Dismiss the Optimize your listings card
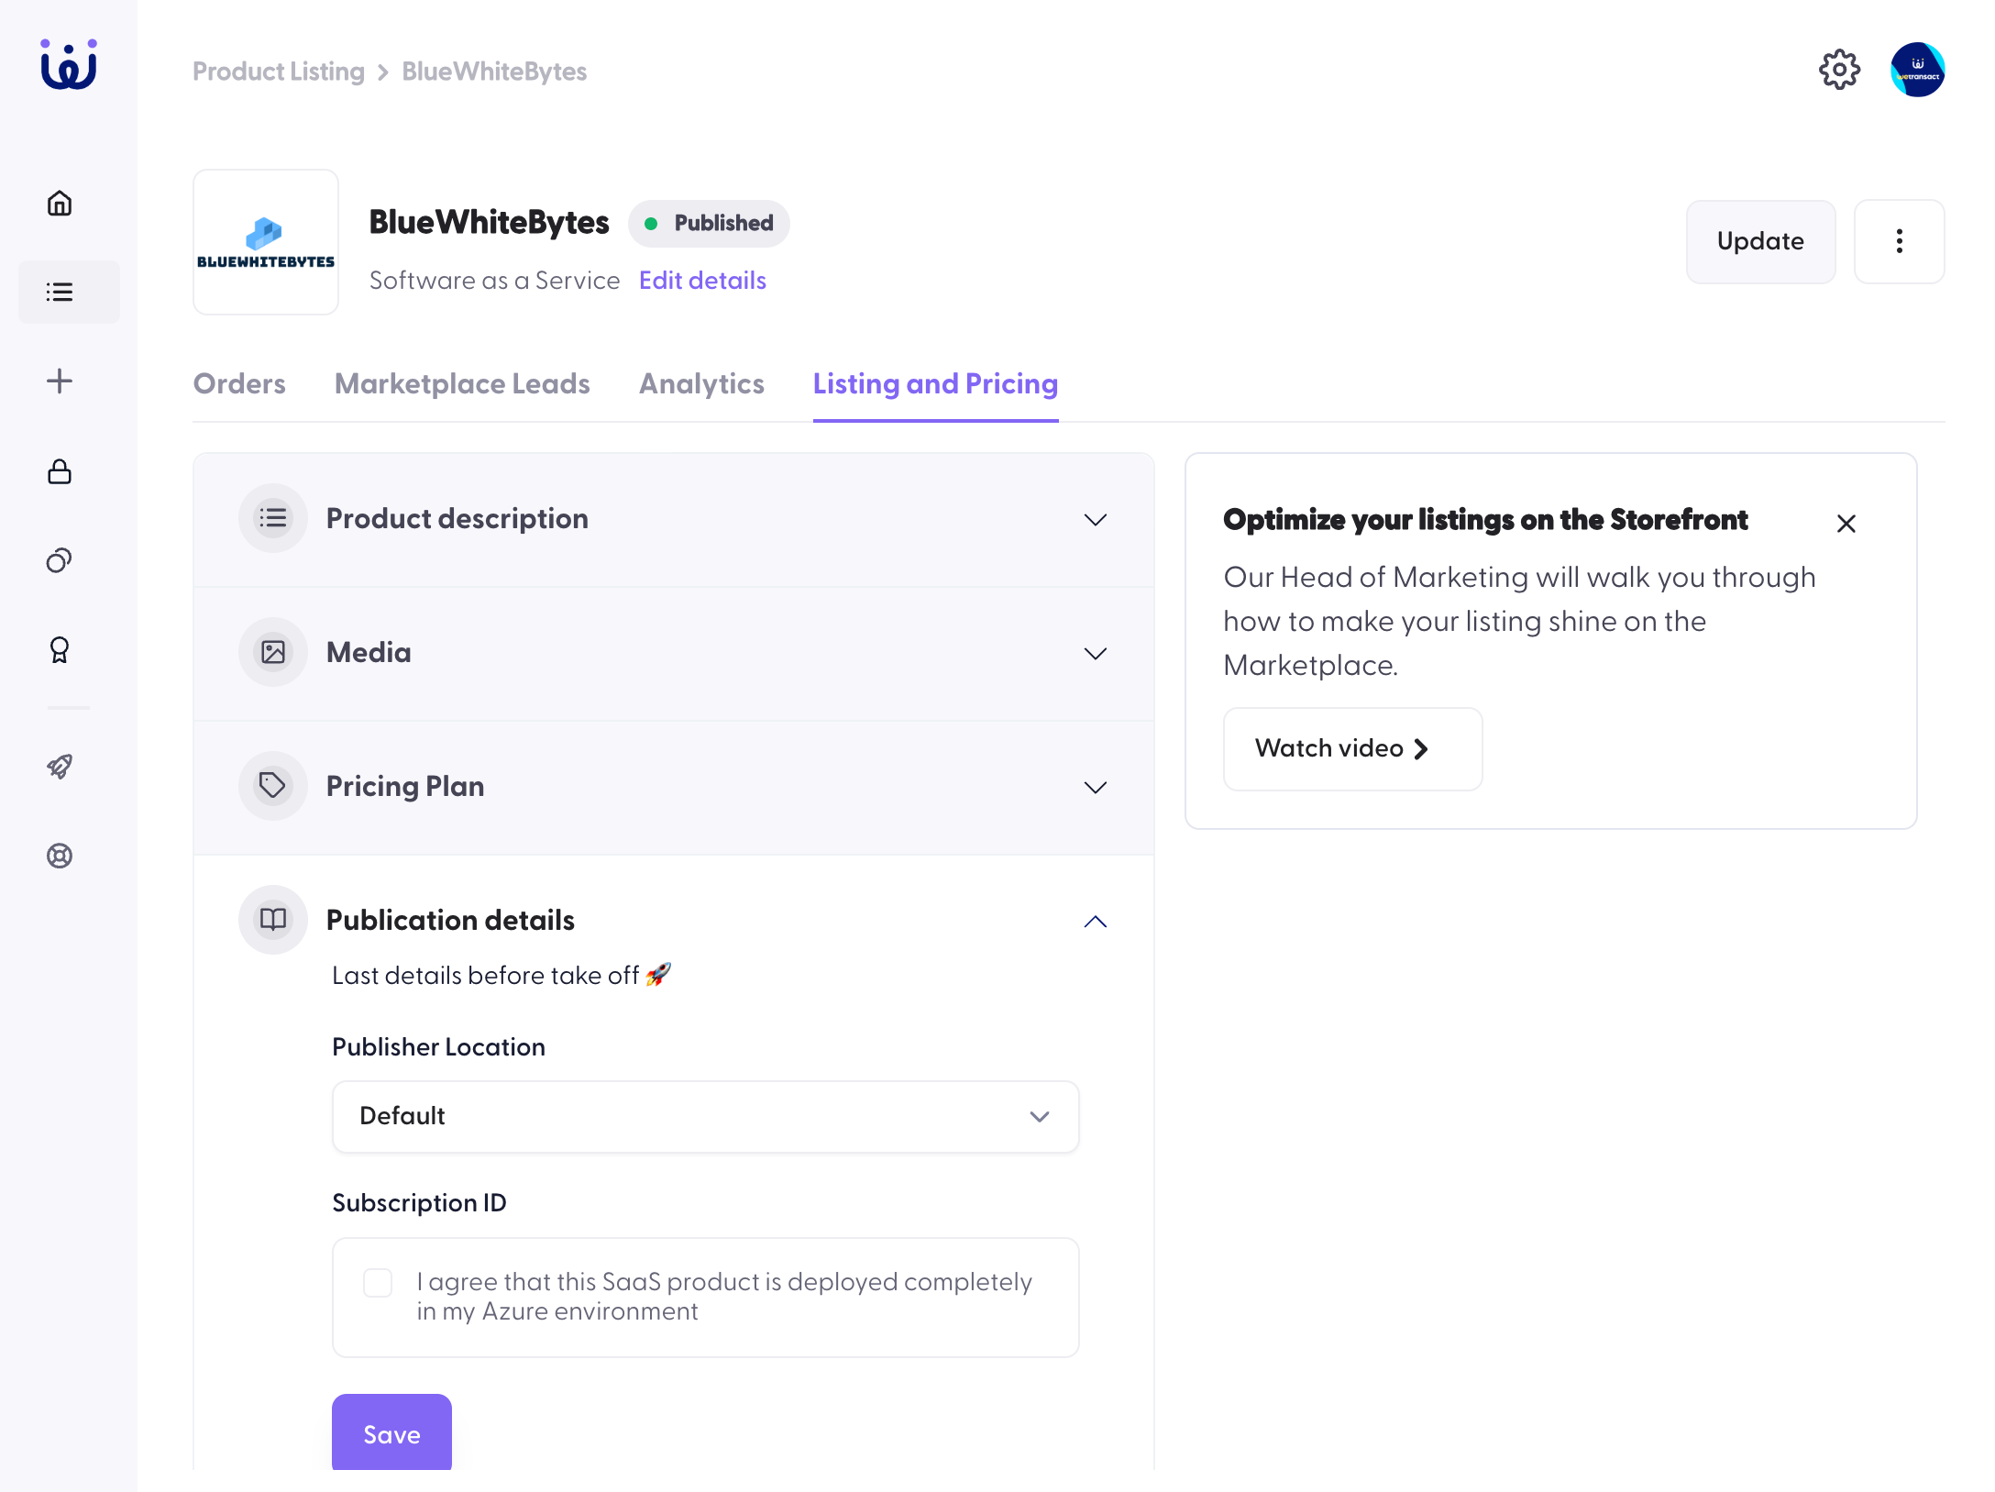The width and height of the screenshot is (1995, 1492). pyautogui.click(x=1846, y=524)
